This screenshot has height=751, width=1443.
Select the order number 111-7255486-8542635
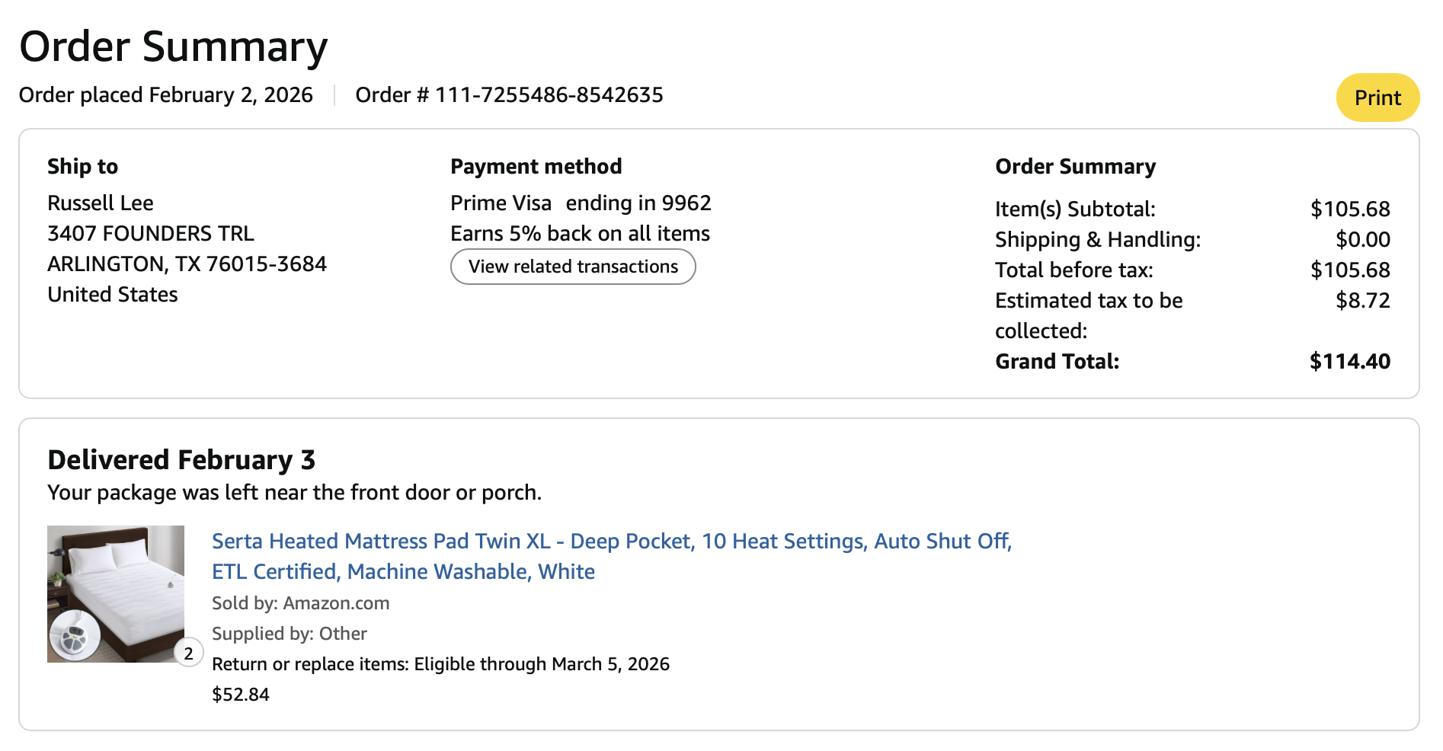point(549,94)
